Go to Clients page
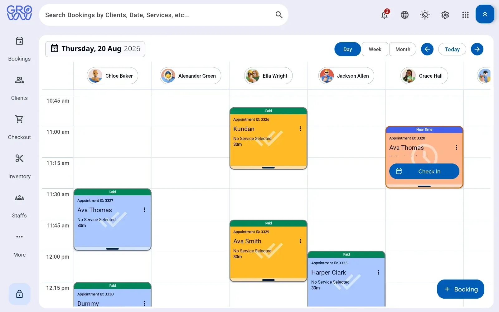 19,88
